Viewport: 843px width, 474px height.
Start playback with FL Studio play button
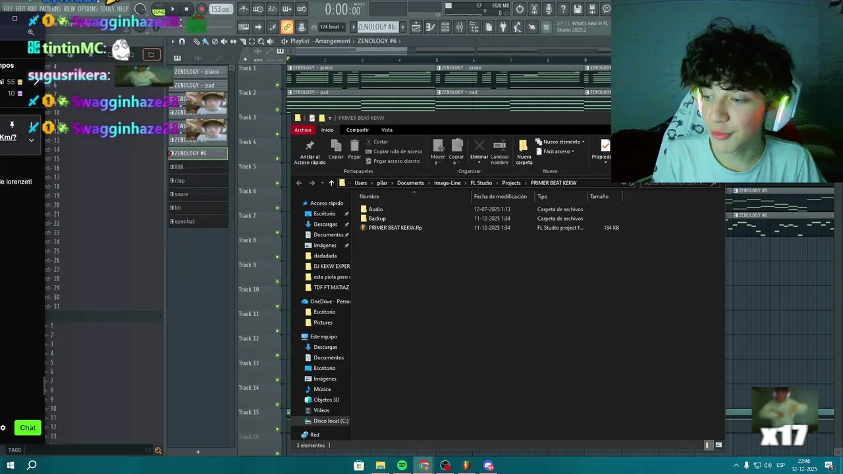tap(173, 9)
